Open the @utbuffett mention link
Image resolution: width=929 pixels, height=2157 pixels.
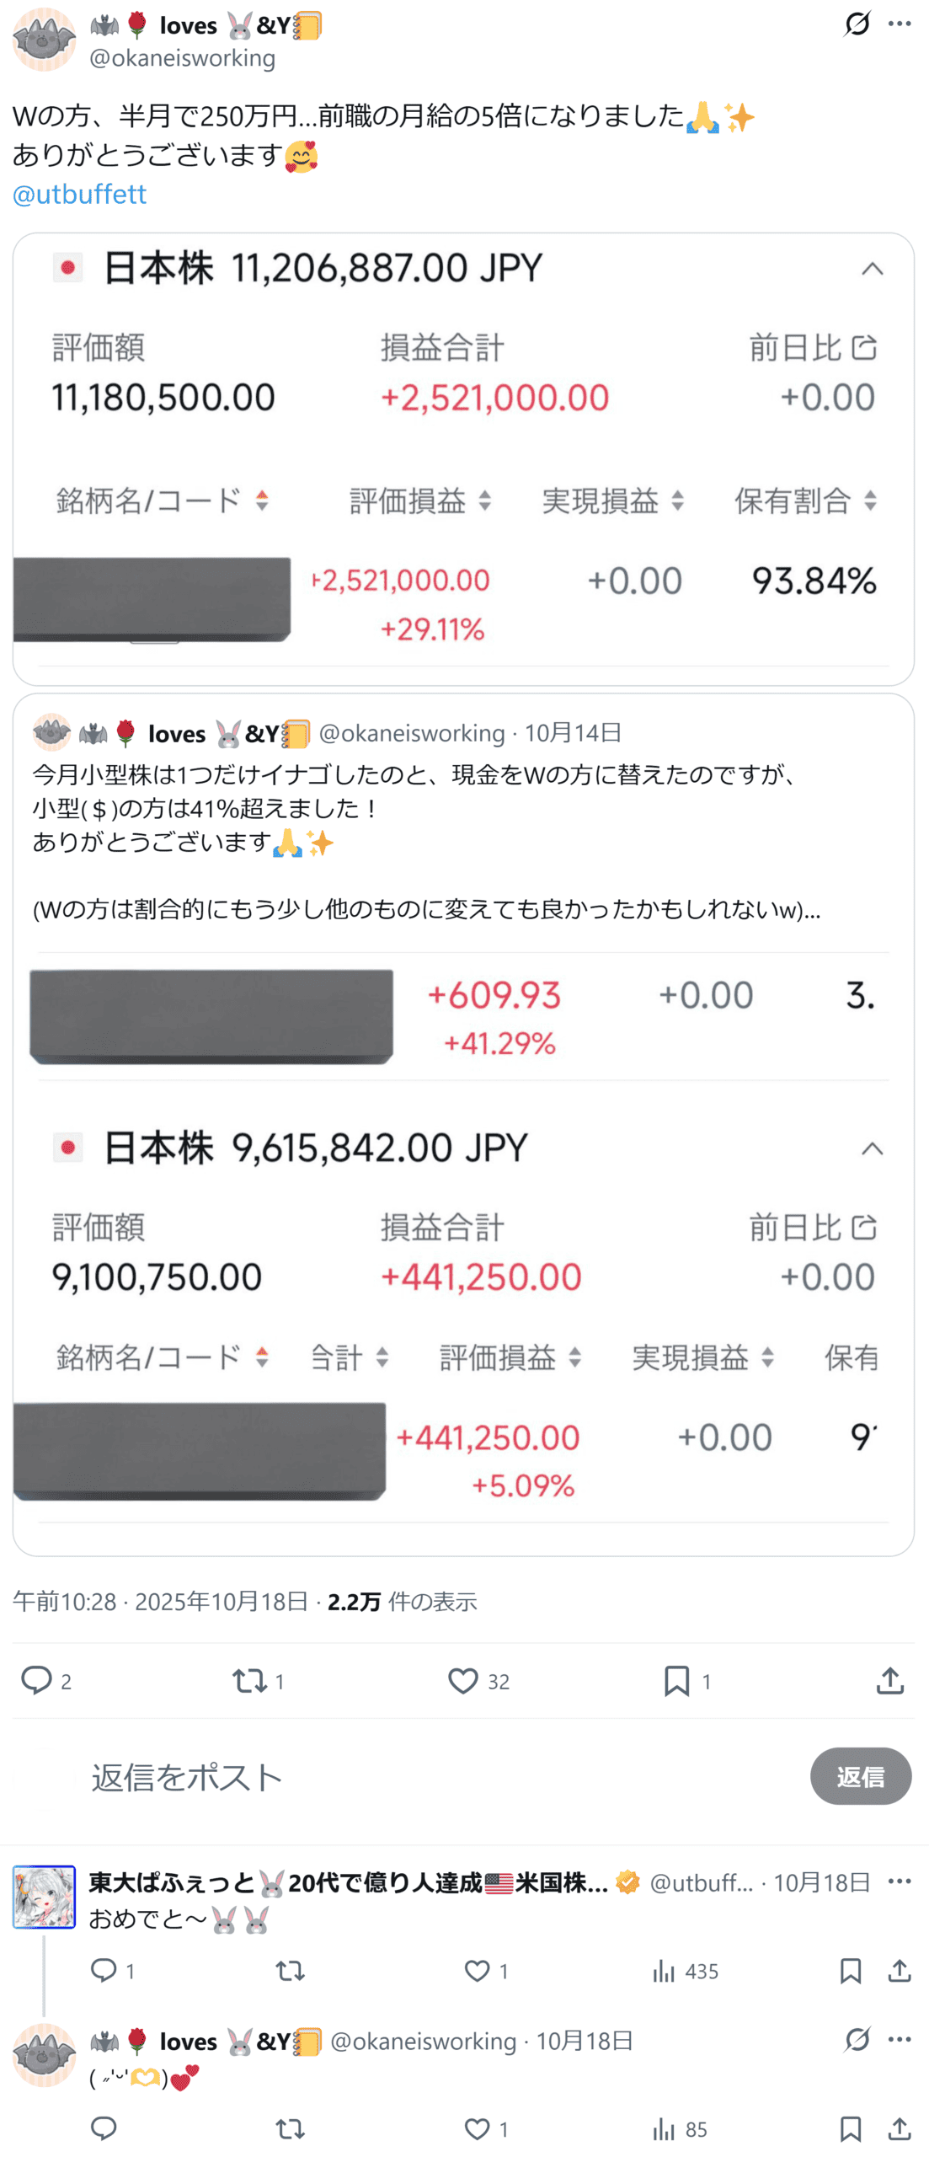tap(79, 195)
